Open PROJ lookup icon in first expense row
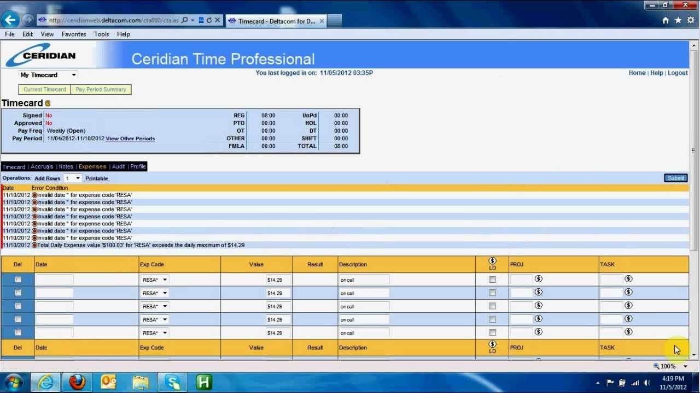This screenshot has height=393, width=700. coord(539,279)
